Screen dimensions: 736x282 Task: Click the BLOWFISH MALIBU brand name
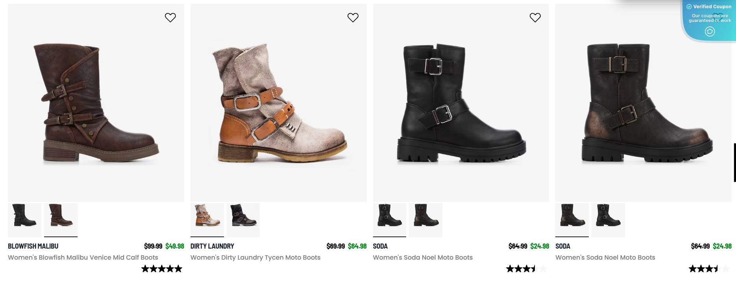tap(33, 246)
